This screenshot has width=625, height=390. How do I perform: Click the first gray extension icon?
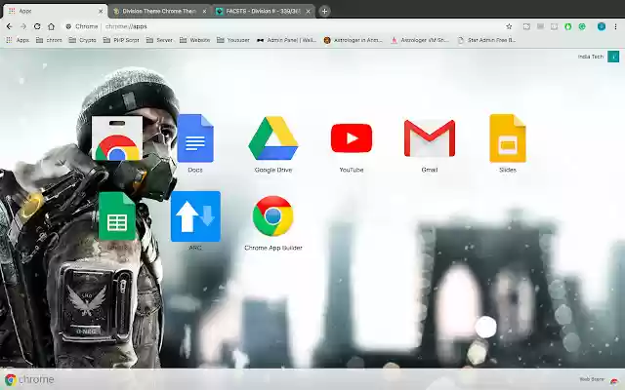click(526, 26)
